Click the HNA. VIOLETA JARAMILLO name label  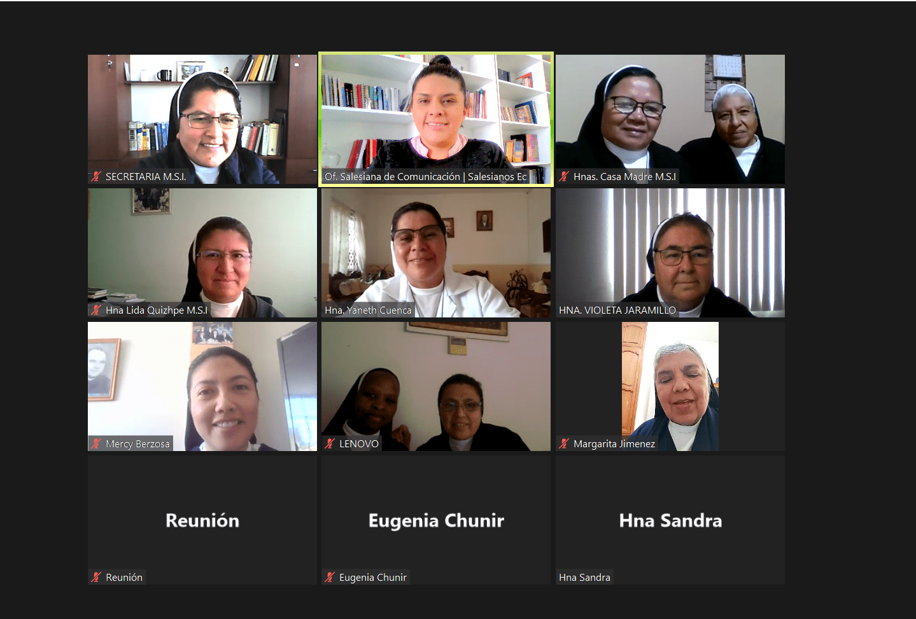[x=617, y=310]
